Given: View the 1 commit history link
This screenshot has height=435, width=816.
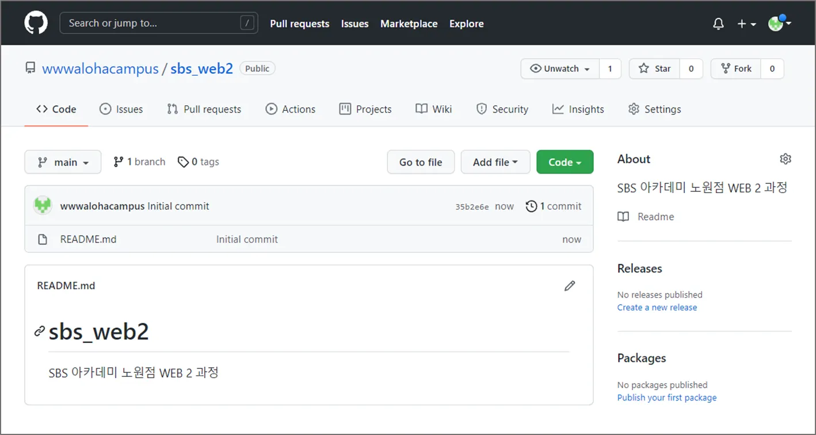Looking at the screenshot, I should 554,206.
